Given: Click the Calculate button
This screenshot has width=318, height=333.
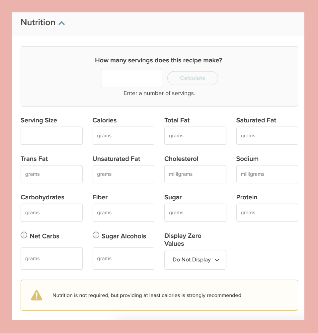Looking at the screenshot, I should click(193, 78).
